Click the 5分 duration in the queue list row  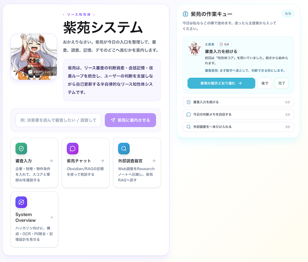point(288,102)
